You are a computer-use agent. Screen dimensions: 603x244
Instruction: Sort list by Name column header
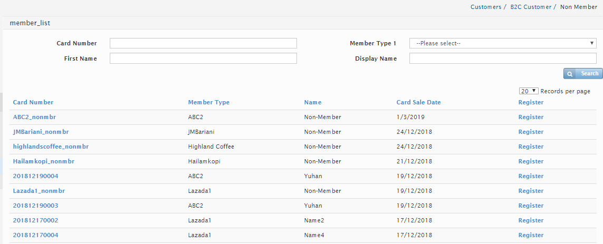pyautogui.click(x=312, y=102)
